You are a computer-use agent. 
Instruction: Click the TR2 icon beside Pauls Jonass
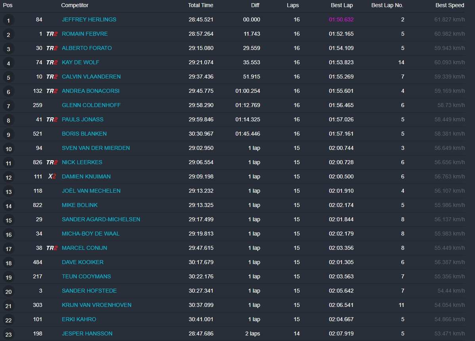(x=52, y=120)
